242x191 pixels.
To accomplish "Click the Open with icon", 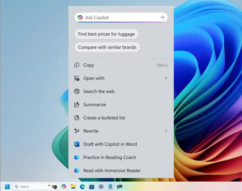I will [77, 78].
